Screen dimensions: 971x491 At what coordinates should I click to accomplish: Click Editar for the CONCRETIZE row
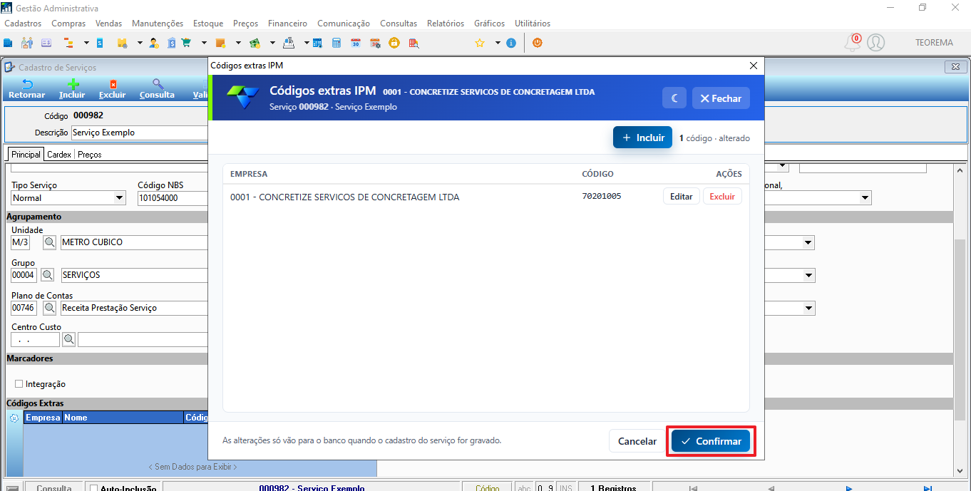(682, 197)
